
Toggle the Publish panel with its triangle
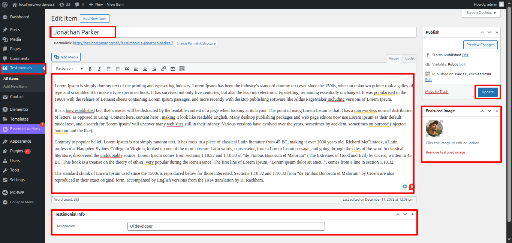[x=497, y=32]
